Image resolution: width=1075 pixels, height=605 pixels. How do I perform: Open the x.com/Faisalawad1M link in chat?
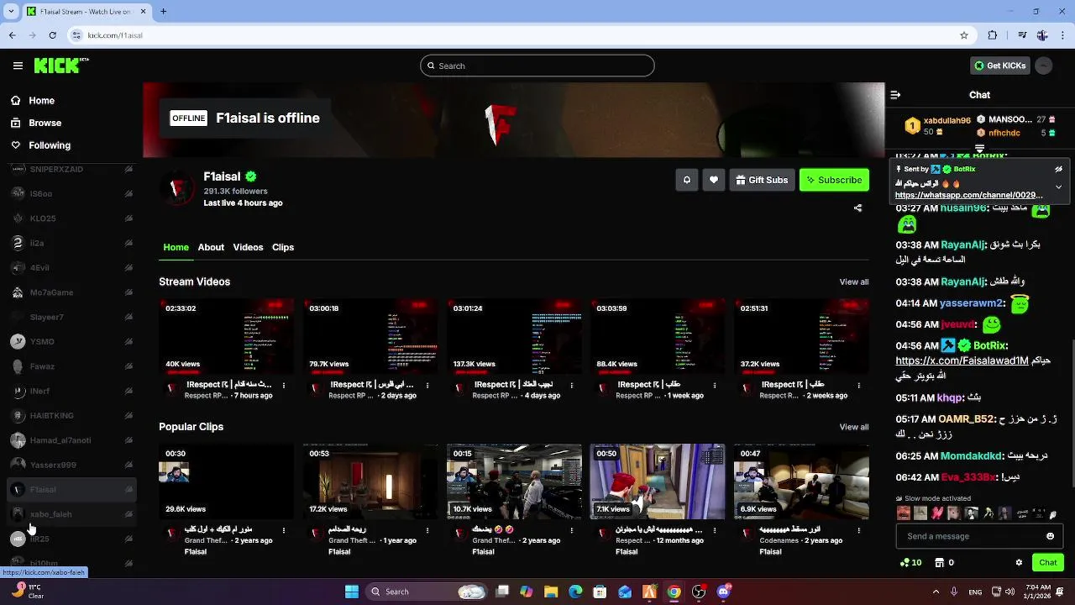962,360
